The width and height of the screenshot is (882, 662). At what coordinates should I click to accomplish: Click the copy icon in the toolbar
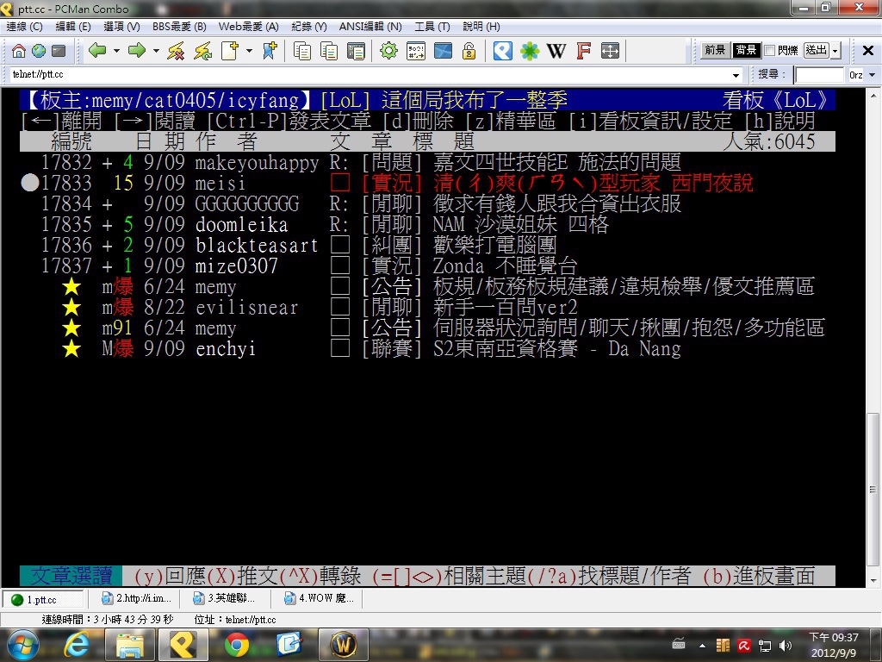tap(302, 51)
